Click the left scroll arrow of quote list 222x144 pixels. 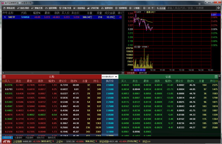click(3, 73)
